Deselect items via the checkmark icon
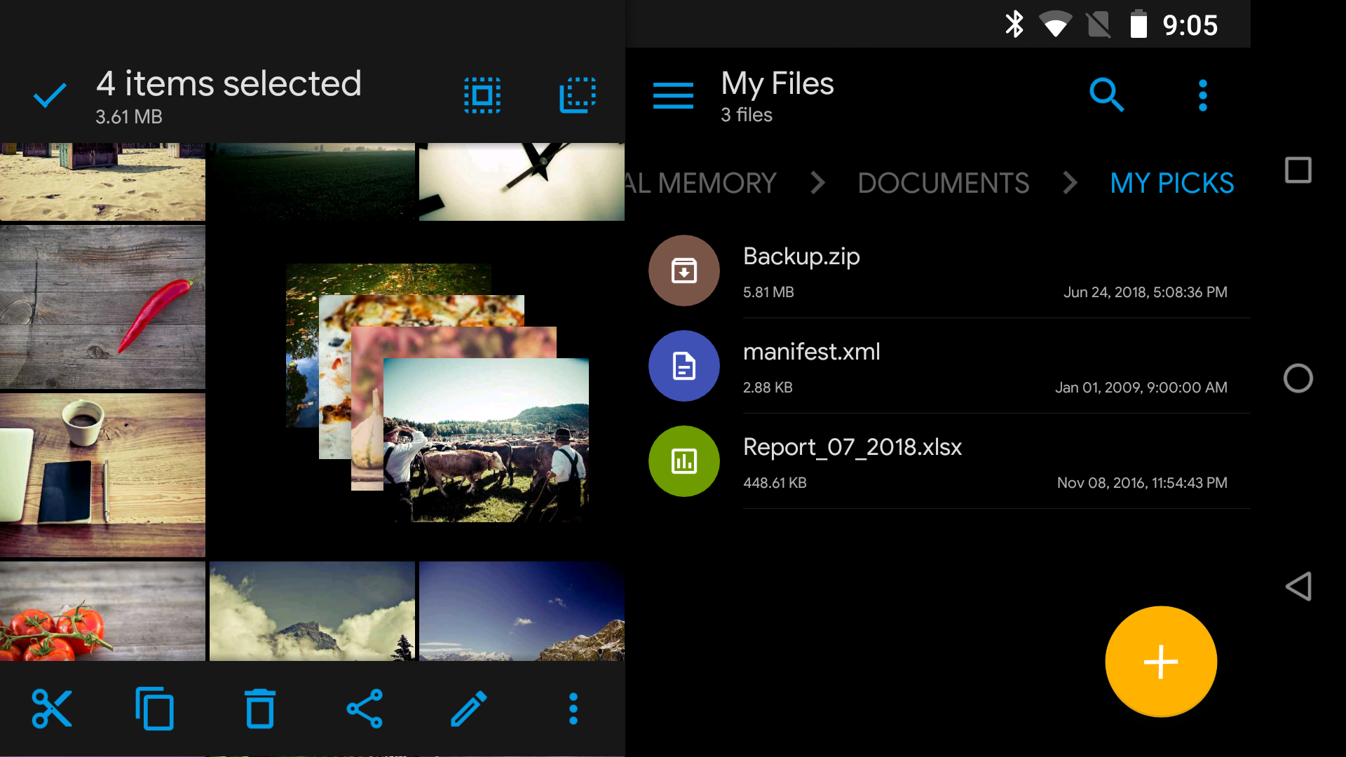This screenshot has height=757, width=1346. coord(49,94)
